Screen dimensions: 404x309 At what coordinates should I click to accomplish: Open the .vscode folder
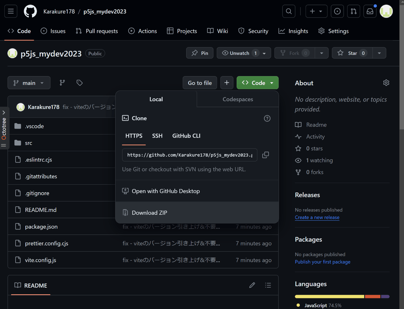point(34,126)
